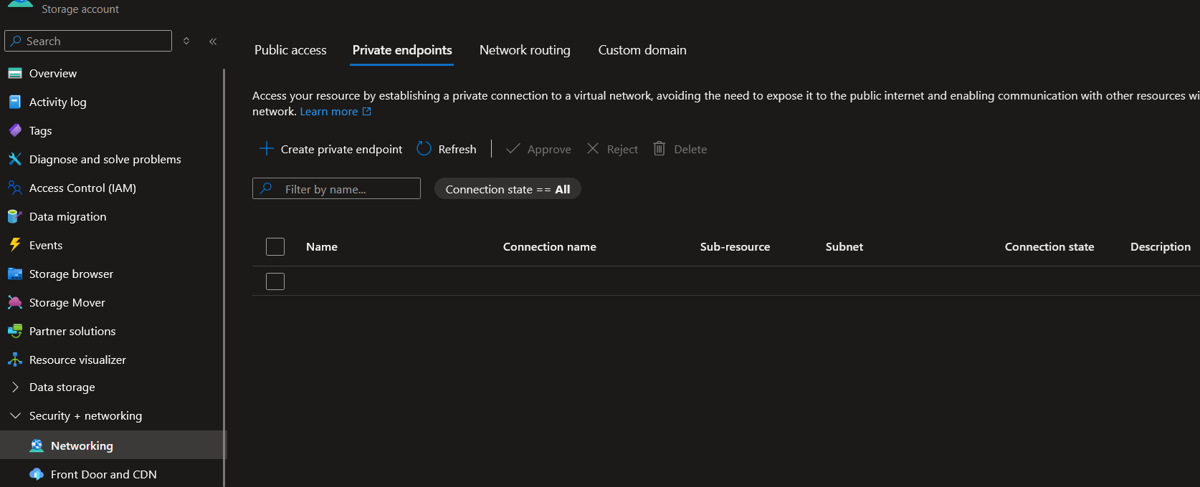Viewport: 1200px width, 487px height.
Task: Click the sidebar vertical scrollbar
Action: [224, 278]
